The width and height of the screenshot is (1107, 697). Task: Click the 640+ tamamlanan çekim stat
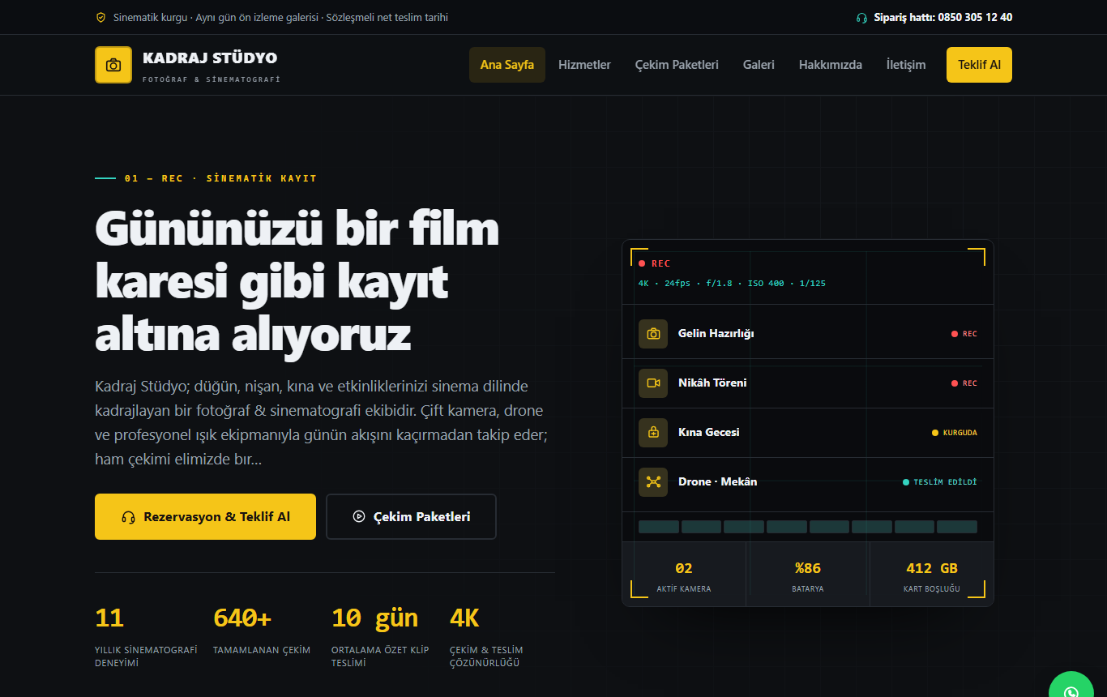click(262, 631)
